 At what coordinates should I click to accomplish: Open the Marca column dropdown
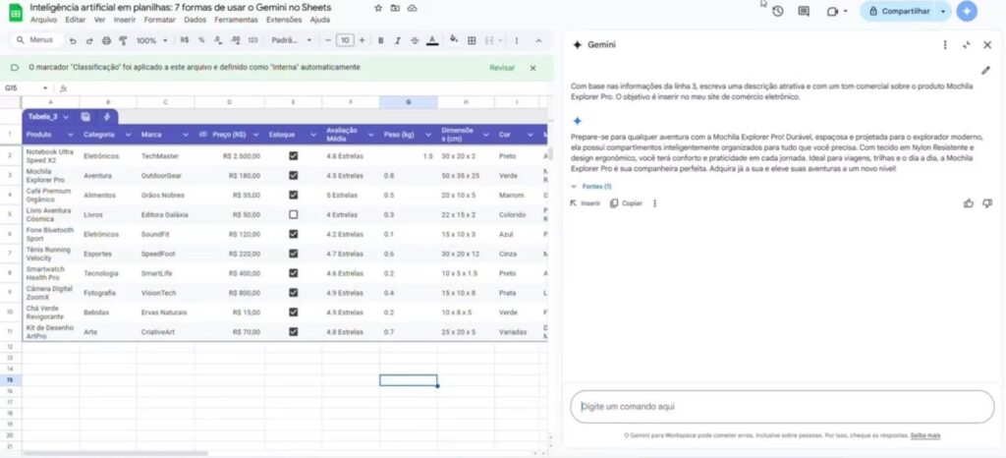click(x=186, y=135)
